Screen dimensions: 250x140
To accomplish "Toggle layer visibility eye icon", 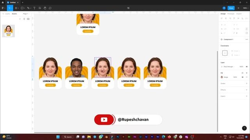I will pyautogui.click(x=246, y=66).
